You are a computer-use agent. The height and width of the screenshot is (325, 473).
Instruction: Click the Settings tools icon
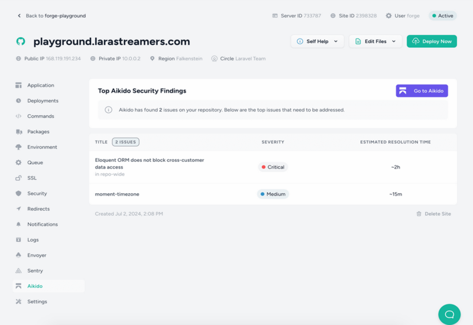pos(18,301)
